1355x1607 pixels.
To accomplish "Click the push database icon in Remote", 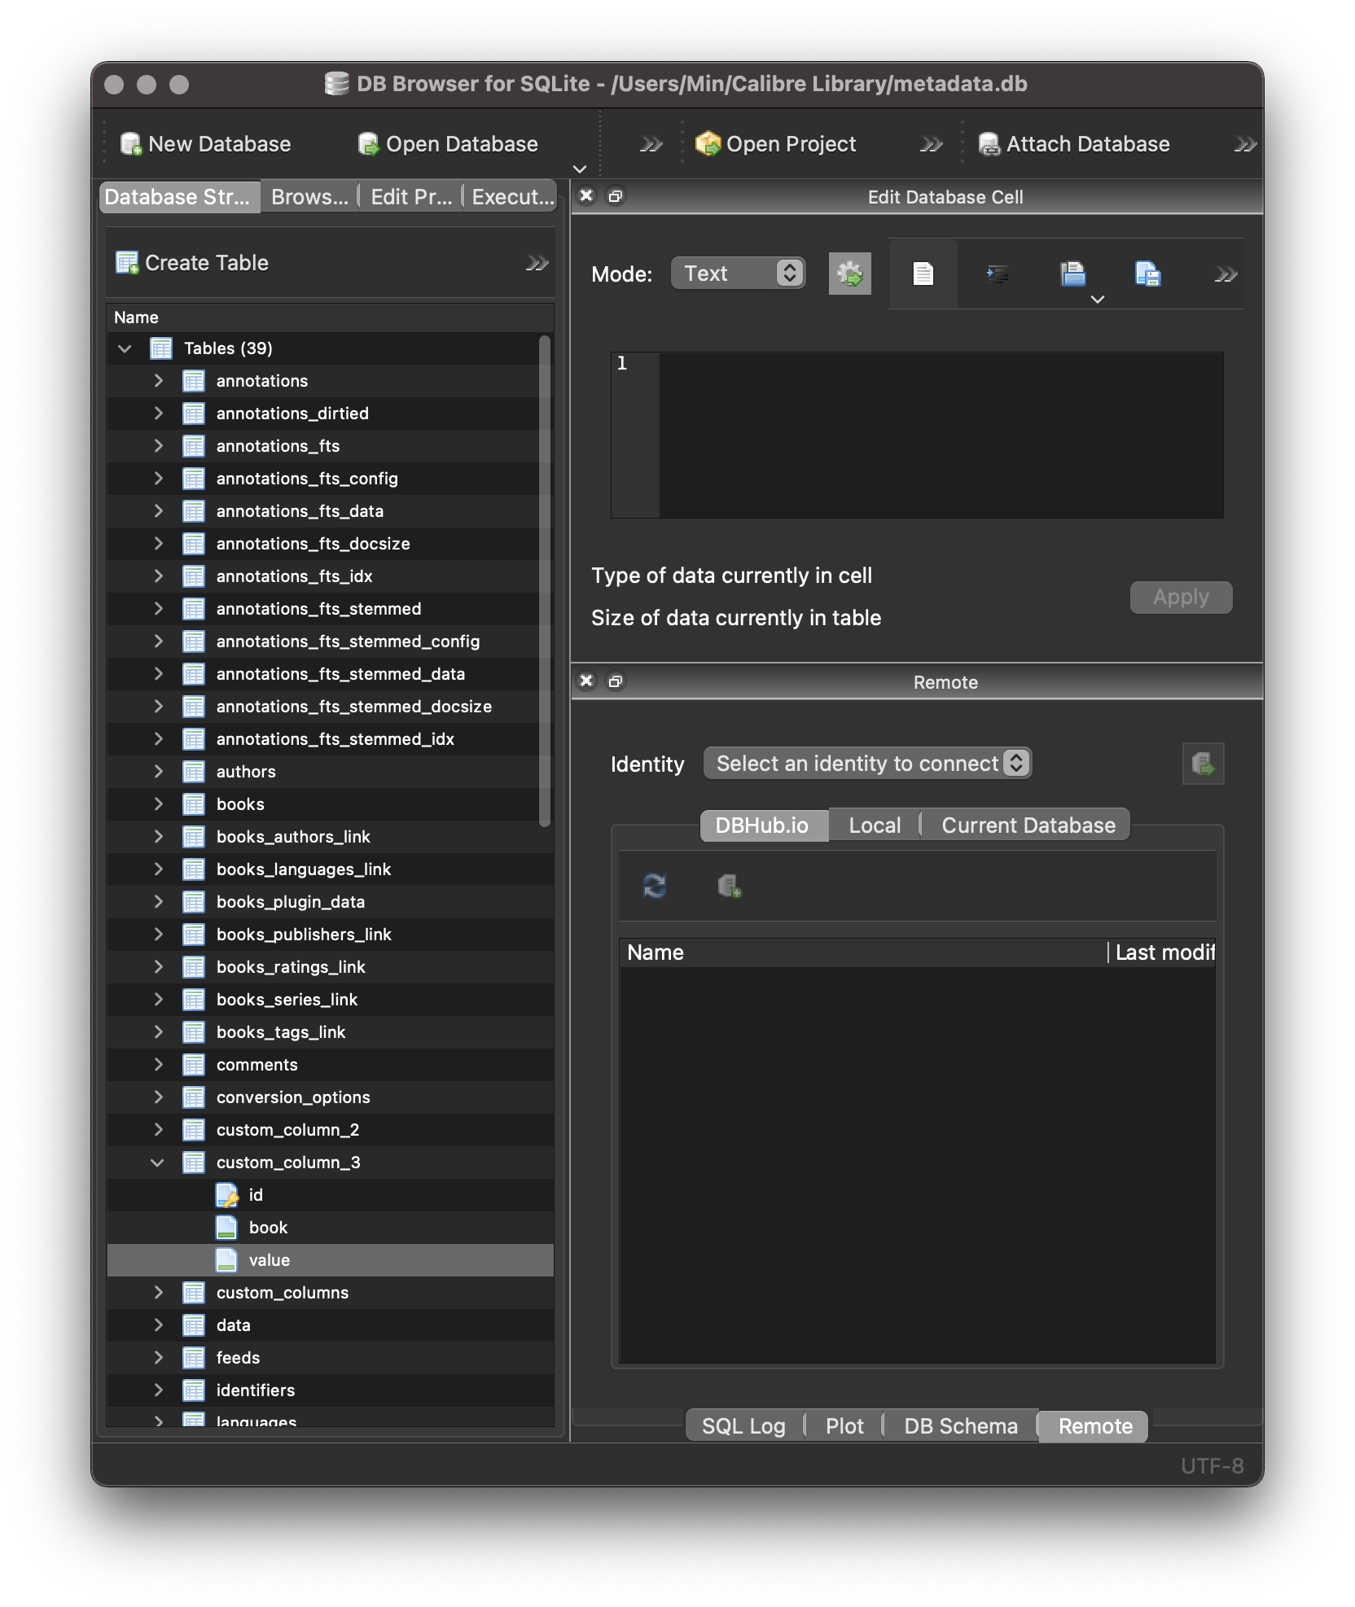I will point(730,886).
